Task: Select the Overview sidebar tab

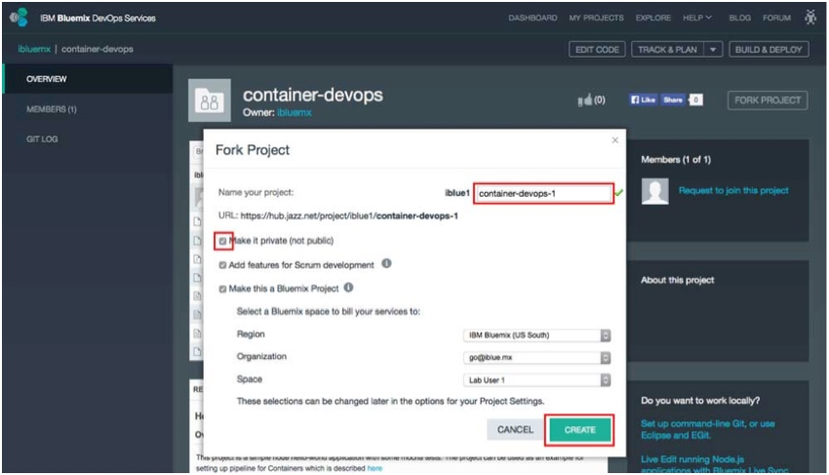Action: [88, 79]
